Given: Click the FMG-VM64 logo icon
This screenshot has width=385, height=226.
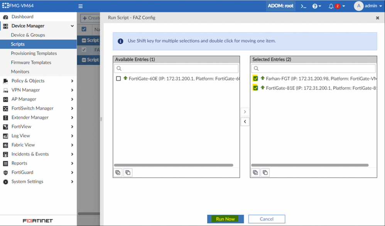Looking at the screenshot, I should point(5,6).
